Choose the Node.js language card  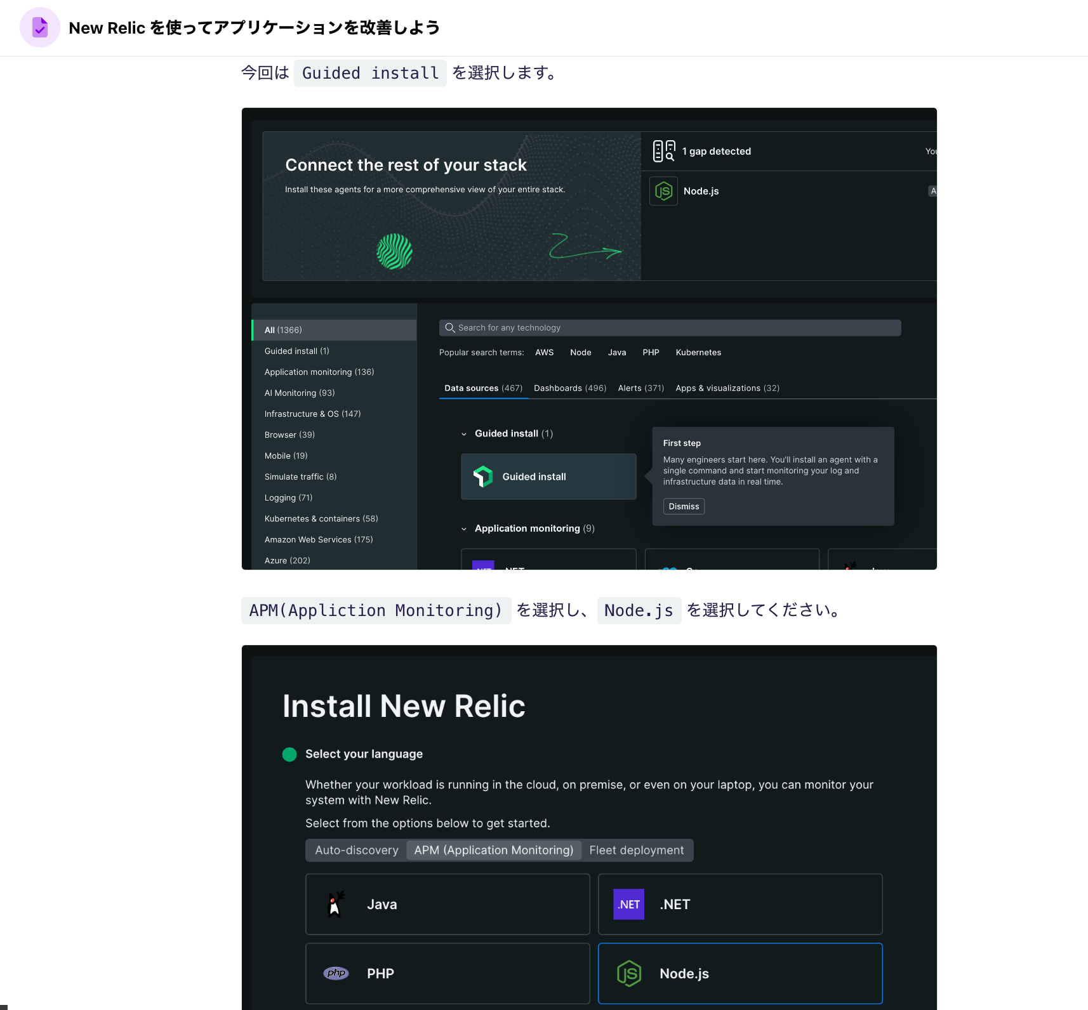[740, 973]
